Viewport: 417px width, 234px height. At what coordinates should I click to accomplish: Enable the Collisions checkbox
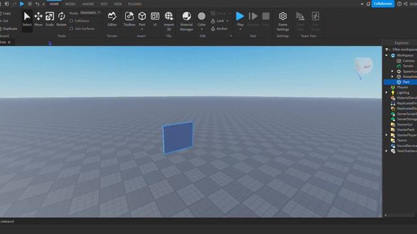(71, 21)
